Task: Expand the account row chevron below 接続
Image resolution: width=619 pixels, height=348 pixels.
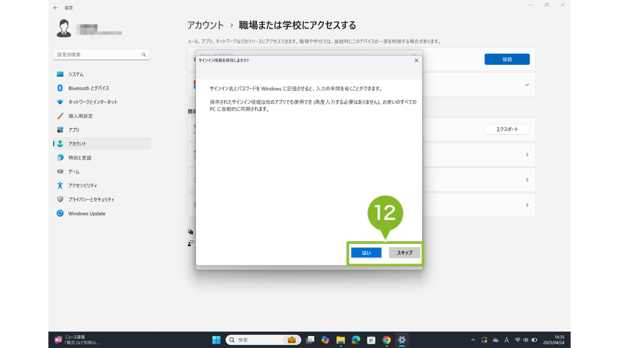Action: coord(527,85)
